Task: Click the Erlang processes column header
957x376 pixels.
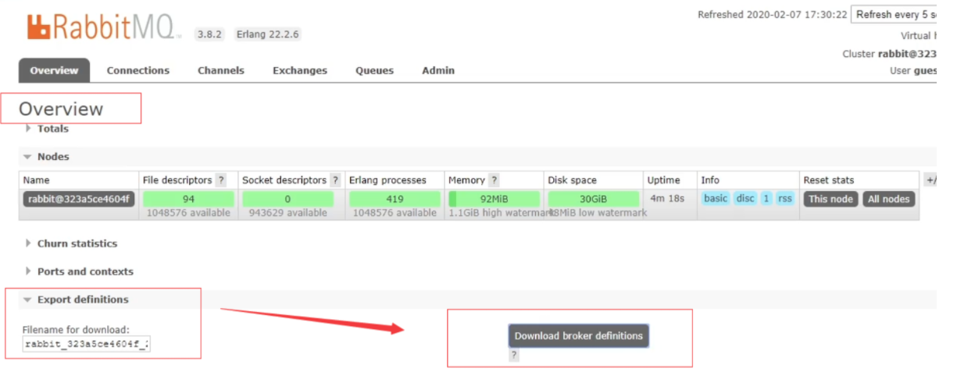Action: click(x=387, y=180)
